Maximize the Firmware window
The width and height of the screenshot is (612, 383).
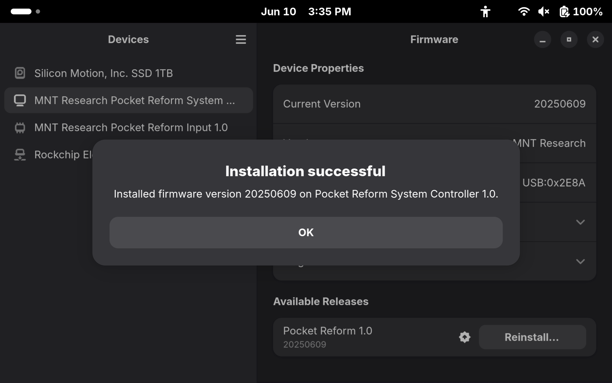(569, 40)
